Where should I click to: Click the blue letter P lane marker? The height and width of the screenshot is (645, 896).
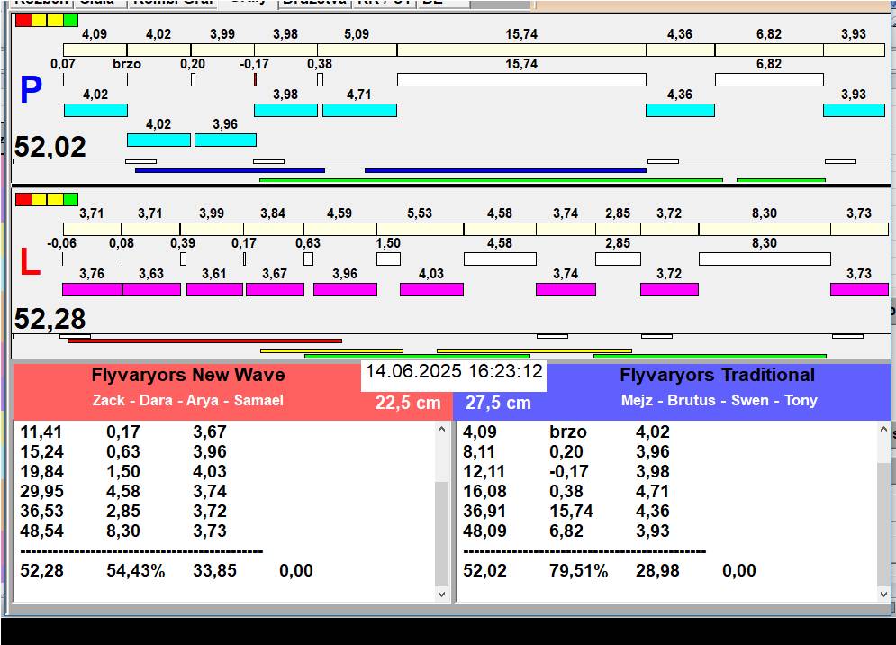click(x=31, y=90)
